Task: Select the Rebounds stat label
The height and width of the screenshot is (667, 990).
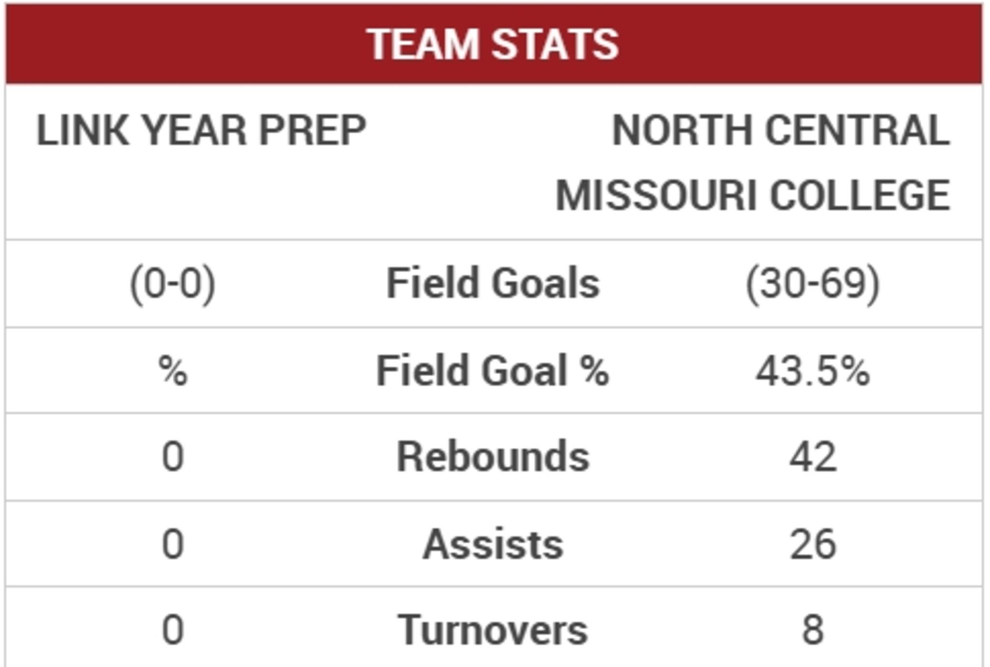Action: coord(493,457)
